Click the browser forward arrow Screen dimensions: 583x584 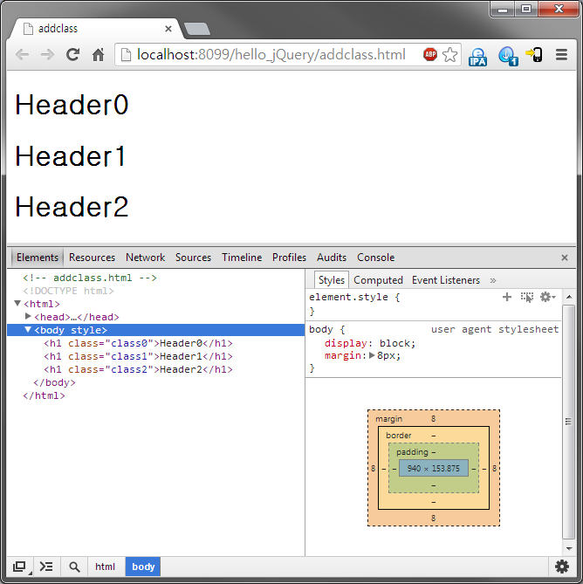click(x=47, y=55)
